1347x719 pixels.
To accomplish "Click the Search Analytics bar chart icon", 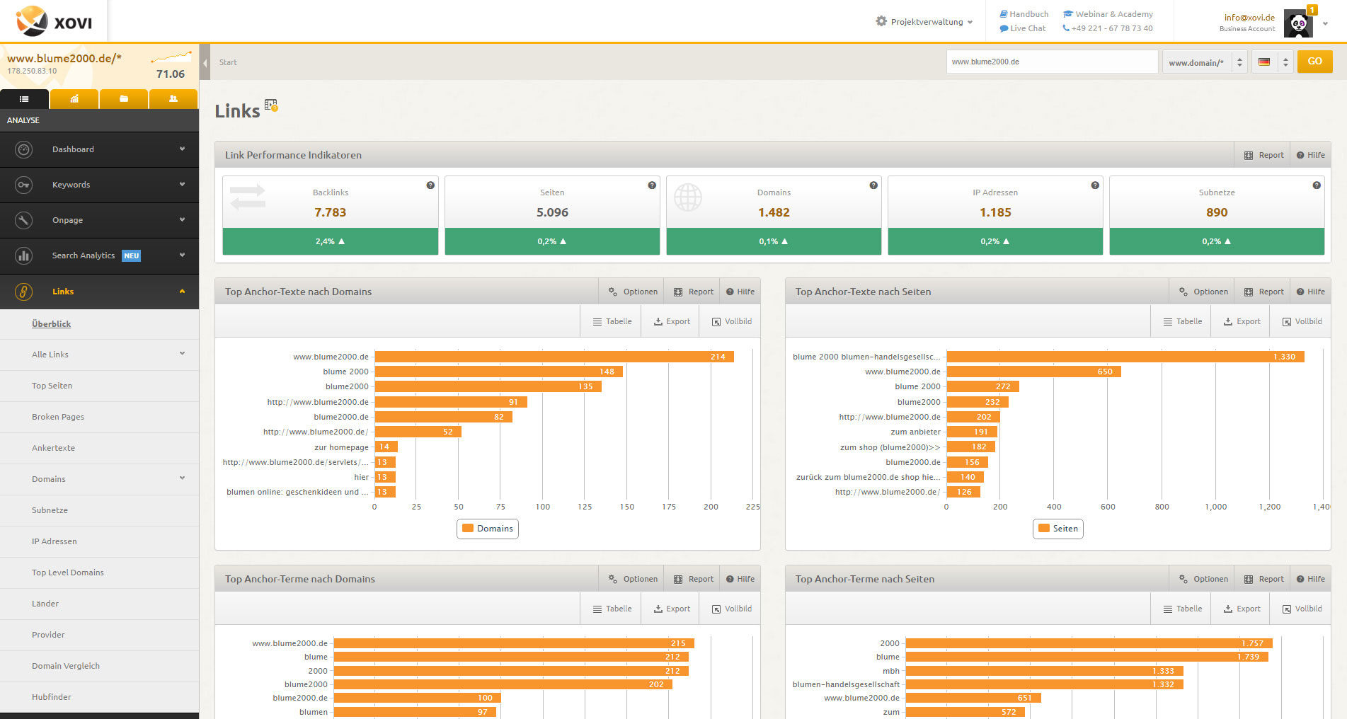I will pos(23,255).
